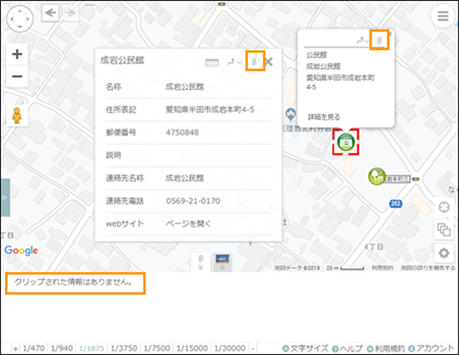Open the photo thumbnail tab

point(222,262)
